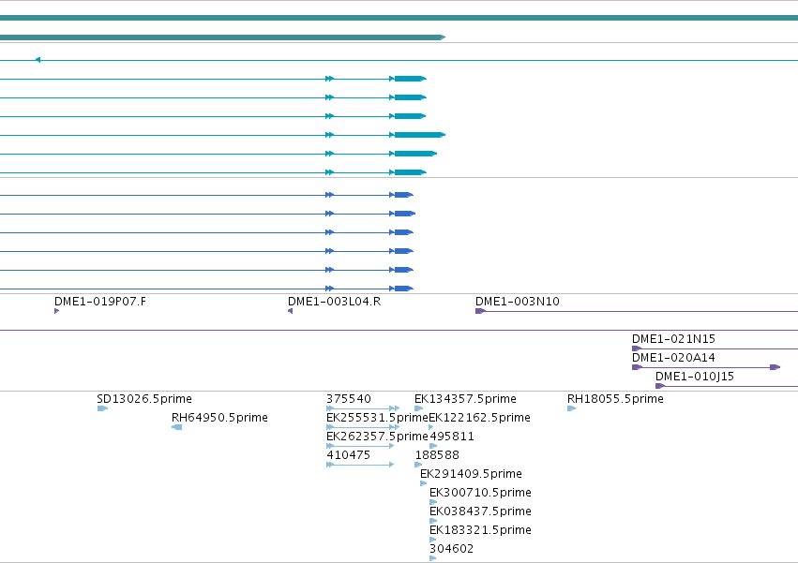Click the 495811 EST label
The height and width of the screenshot is (563, 798).
pos(452,437)
